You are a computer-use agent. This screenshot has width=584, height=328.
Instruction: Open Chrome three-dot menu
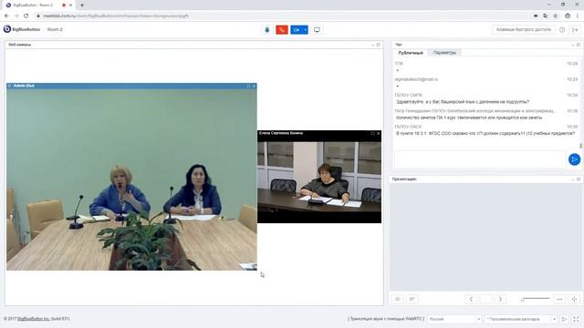tap(578, 15)
